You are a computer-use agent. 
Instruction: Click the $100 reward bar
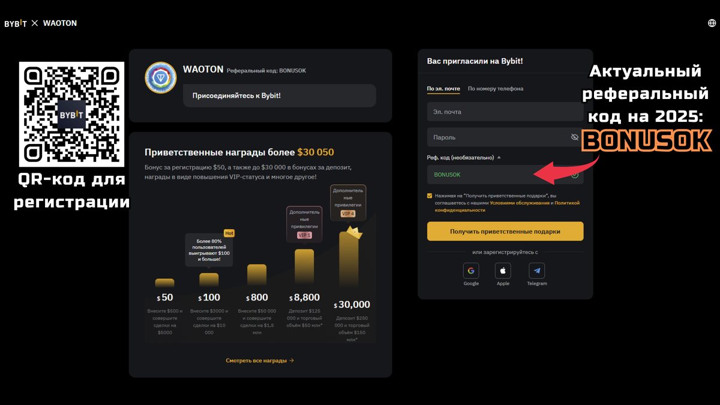[x=209, y=280]
